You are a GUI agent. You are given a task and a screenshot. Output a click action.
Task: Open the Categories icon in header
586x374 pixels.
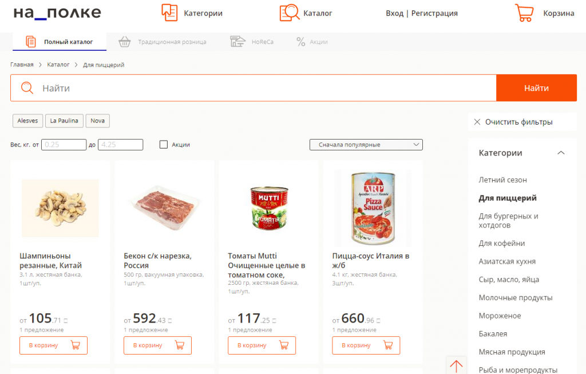tap(169, 13)
